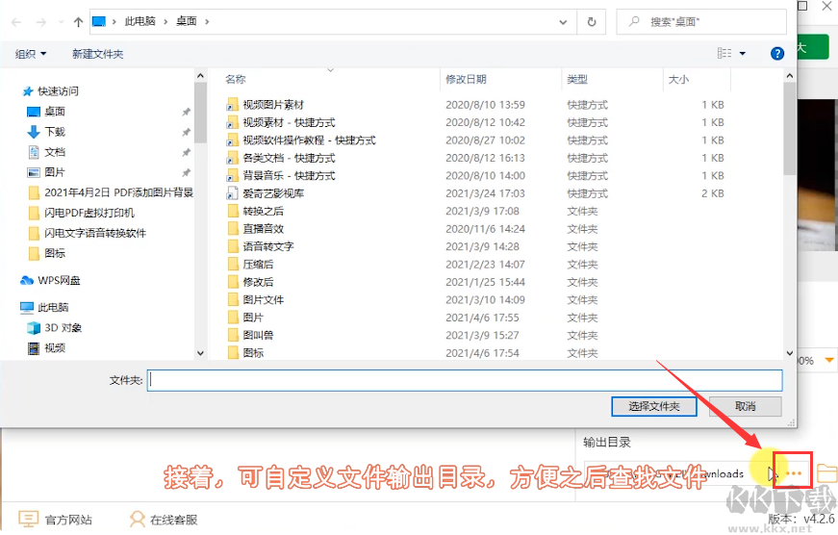Click 桌面 in the address breadcrumb
This screenshot has height=535, width=838.
(187, 21)
